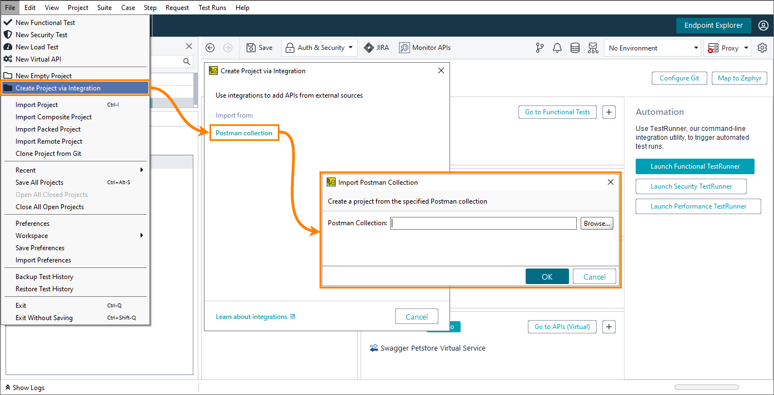Click the Postman Collection input field

tap(483, 223)
